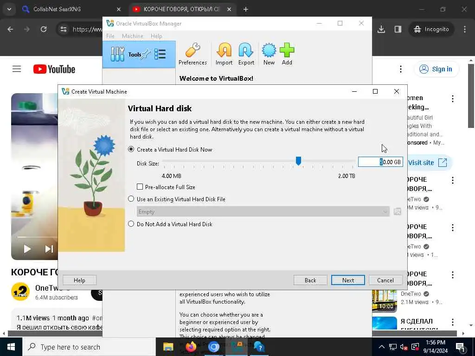Image resolution: width=475 pixels, height=356 pixels.
Task: Open YouTube hamburger guide menu
Action: coord(17,69)
